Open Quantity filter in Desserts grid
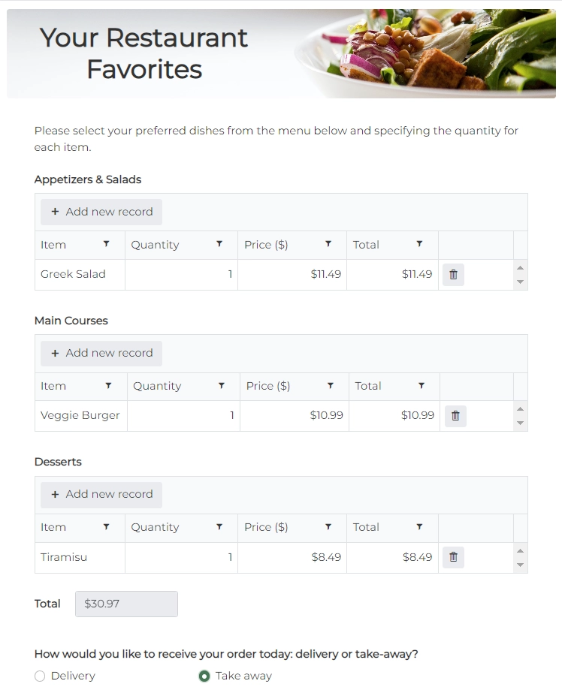This screenshot has height=696, width=562. click(219, 527)
